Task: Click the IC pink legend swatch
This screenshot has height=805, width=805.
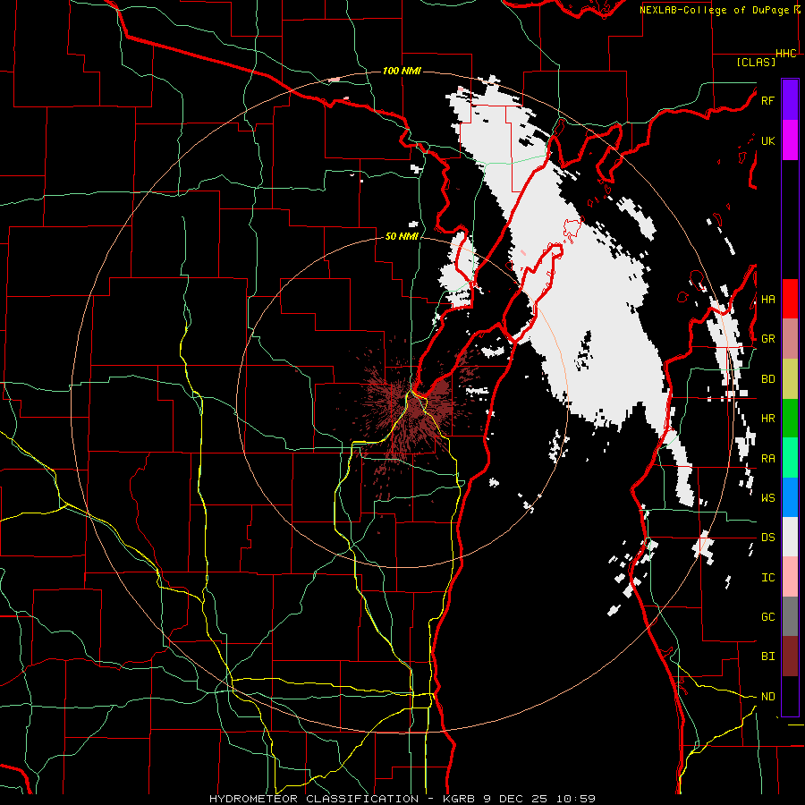Action: click(790, 577)
